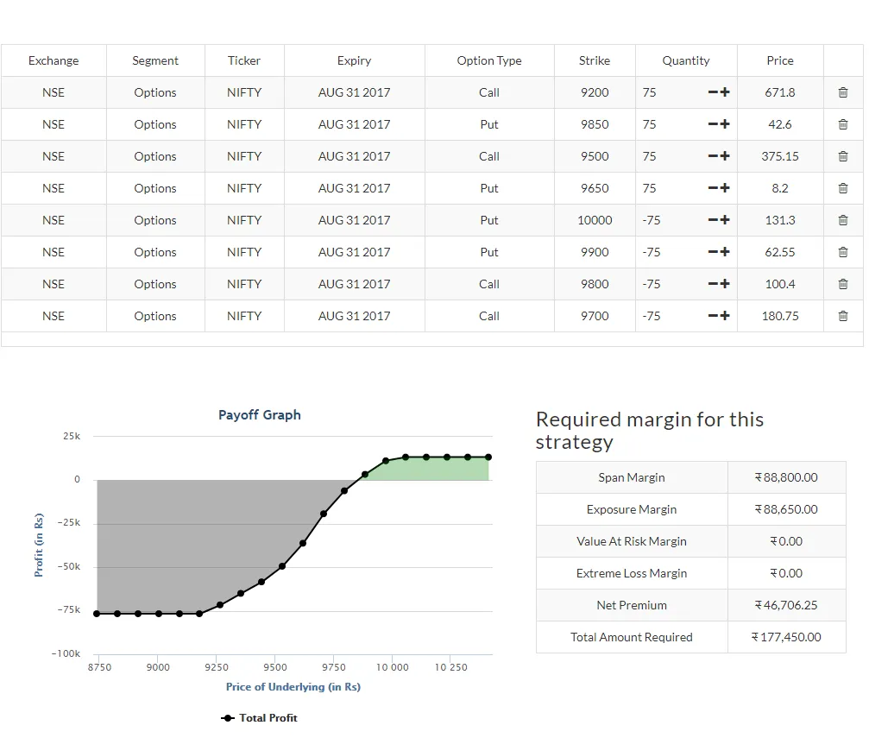This screenshot has width=869, height=738.
Task: Delete the 9850 Put option row
Action: (843, 124)
